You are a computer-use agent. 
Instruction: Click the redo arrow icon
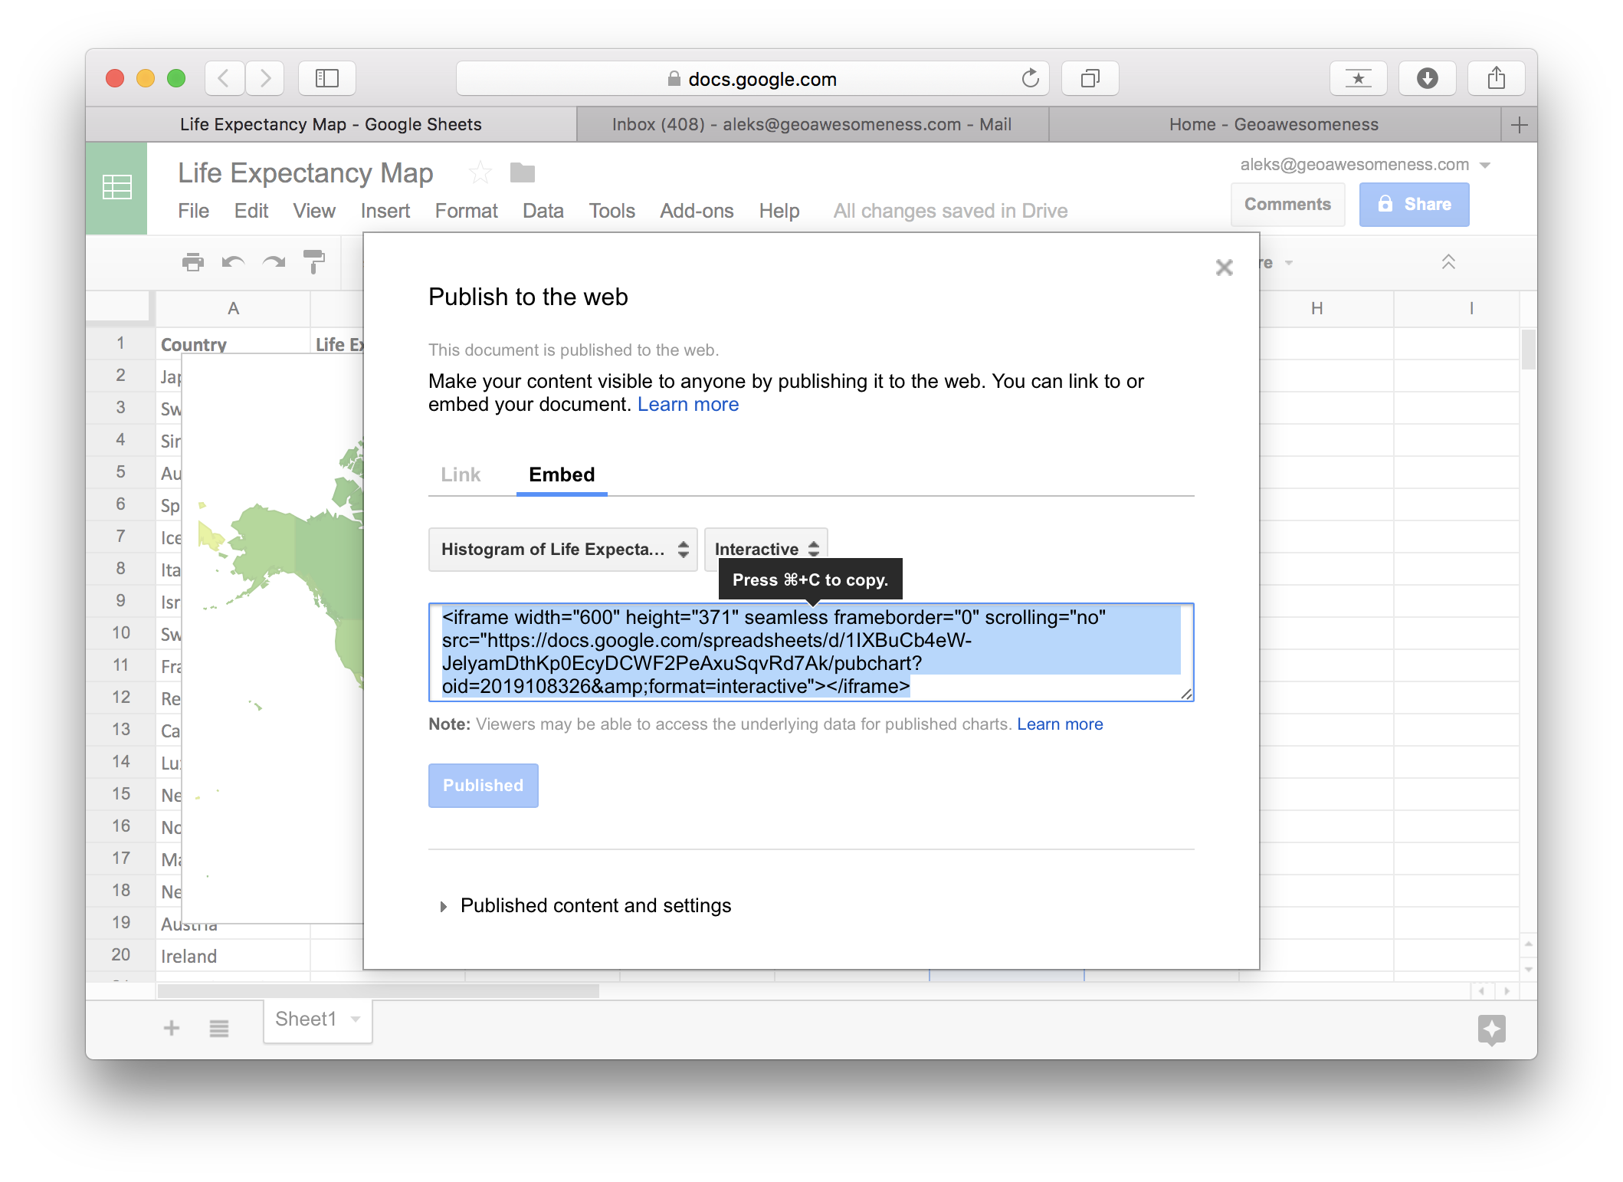[x=274, y=262]
